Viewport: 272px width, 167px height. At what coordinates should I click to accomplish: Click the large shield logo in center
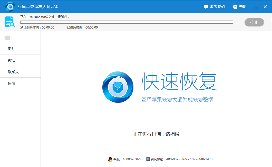coord(118,87)
